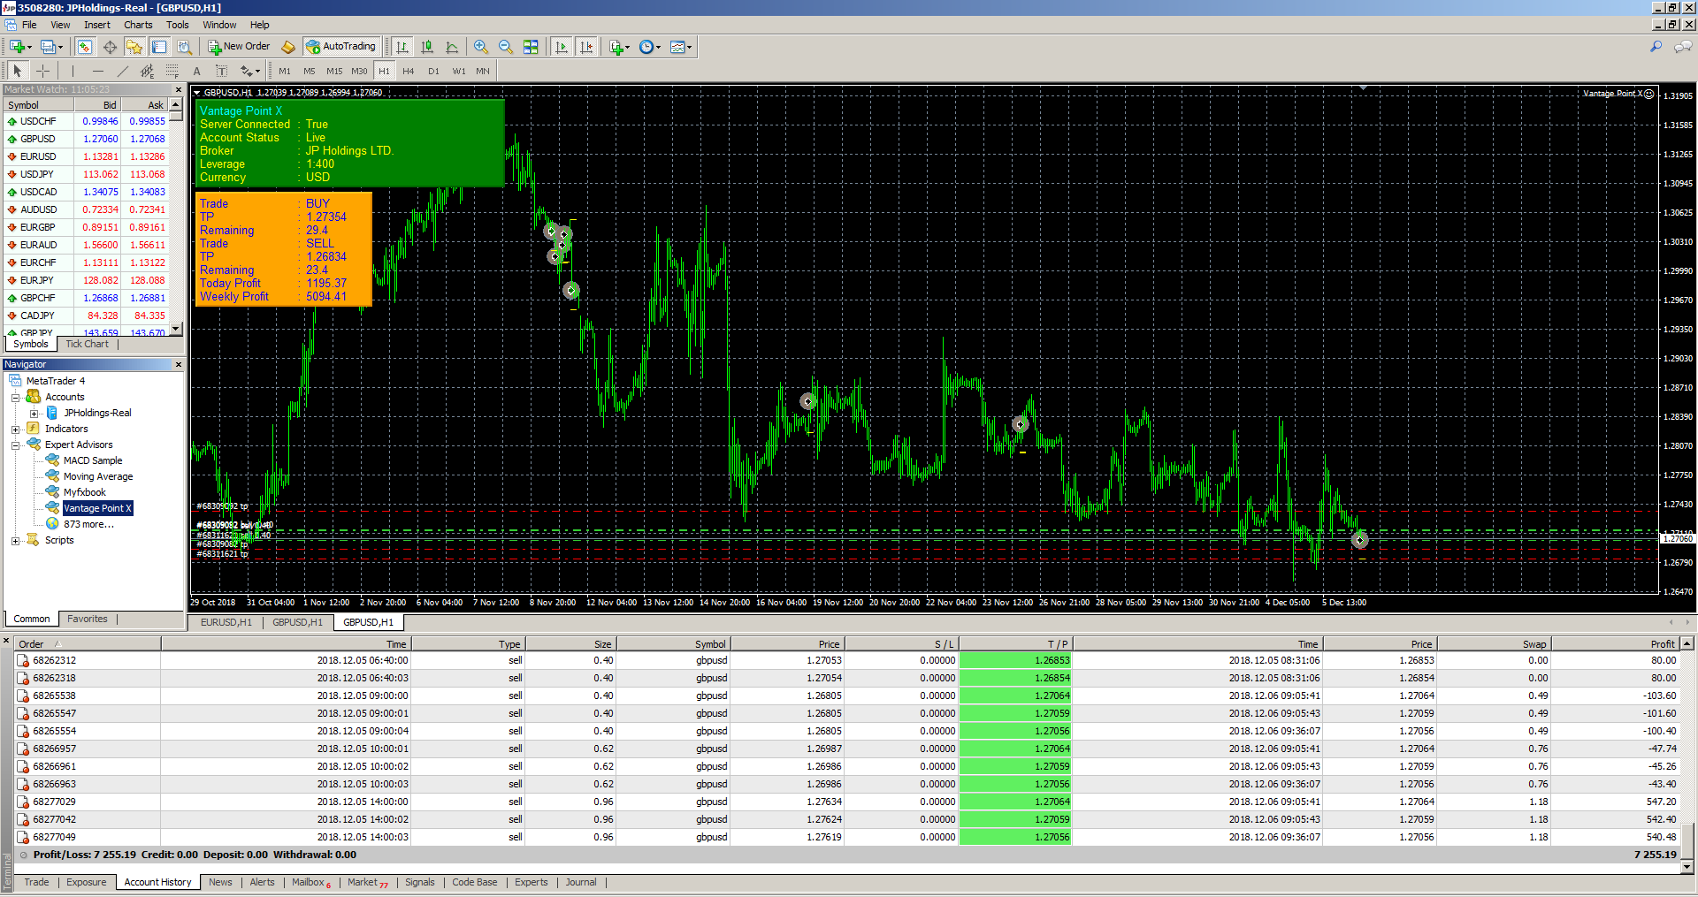Open the Strategy Tester icon

point(184,47)
